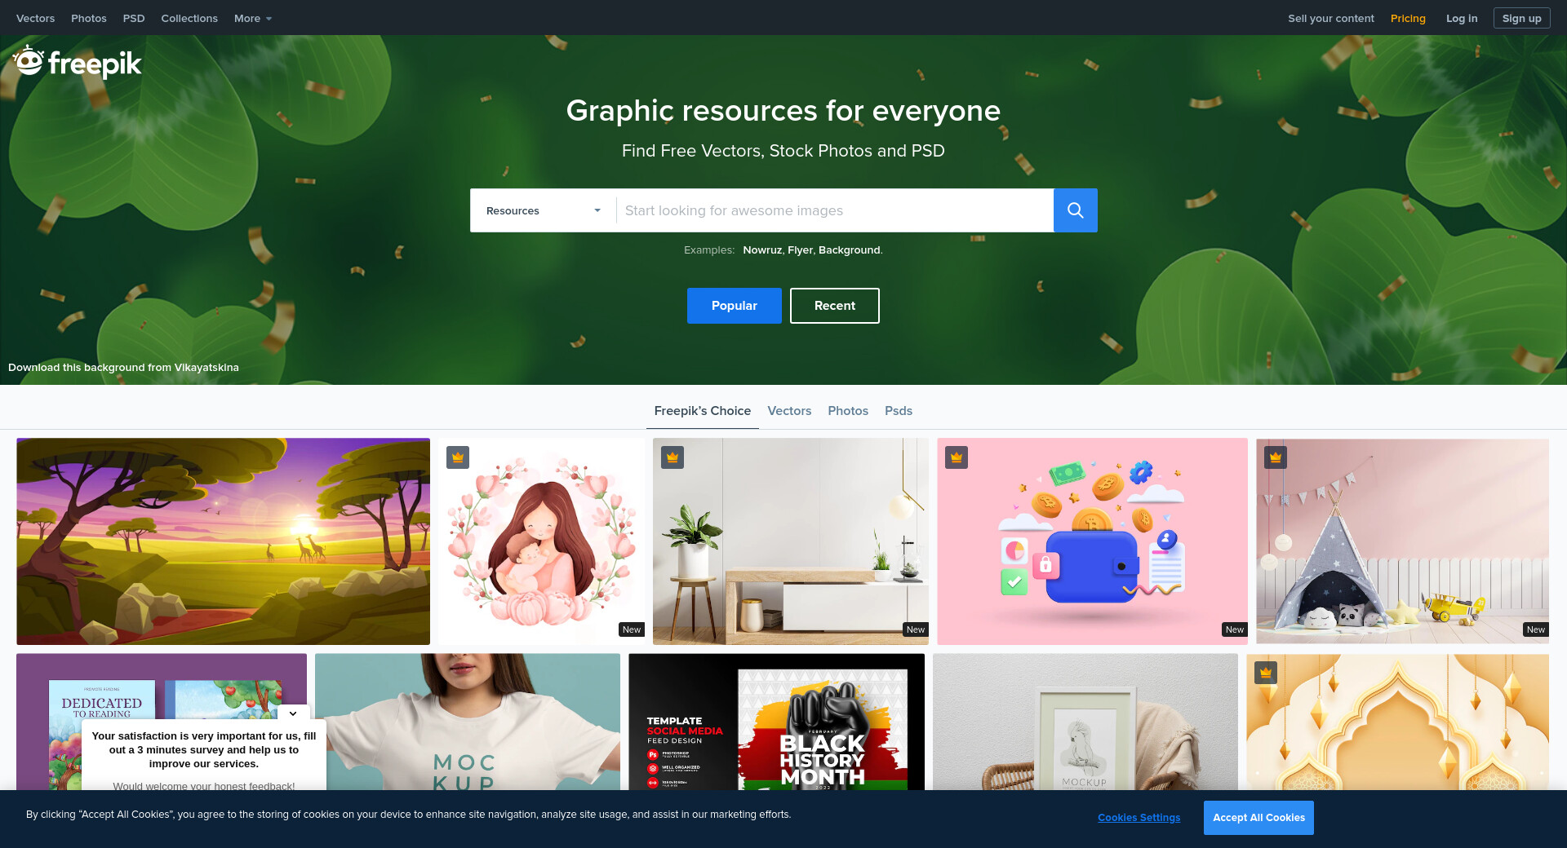
Task: Click into the search images input field
Action: 834,210
